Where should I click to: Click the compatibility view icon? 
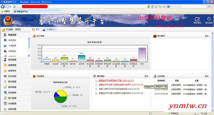(156, 6)
